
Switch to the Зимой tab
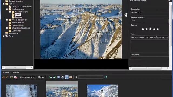(16, 72)
